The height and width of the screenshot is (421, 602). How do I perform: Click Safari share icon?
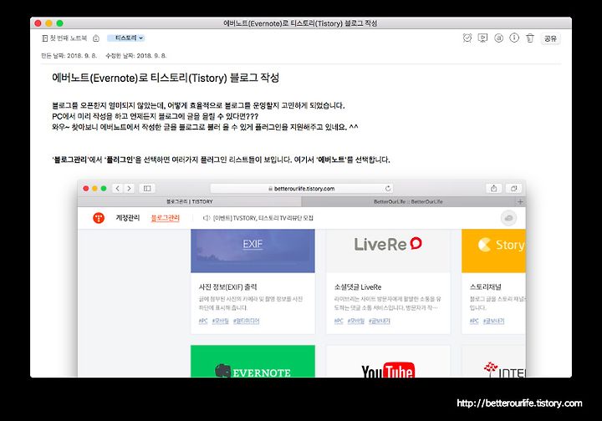494,188
